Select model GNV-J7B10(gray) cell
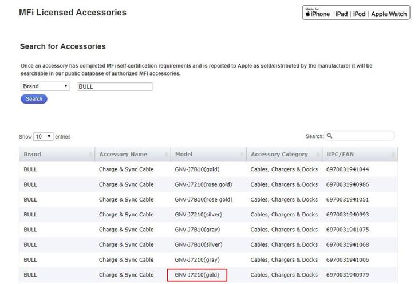Screen dimensions: 418x284 pos(198,230)
